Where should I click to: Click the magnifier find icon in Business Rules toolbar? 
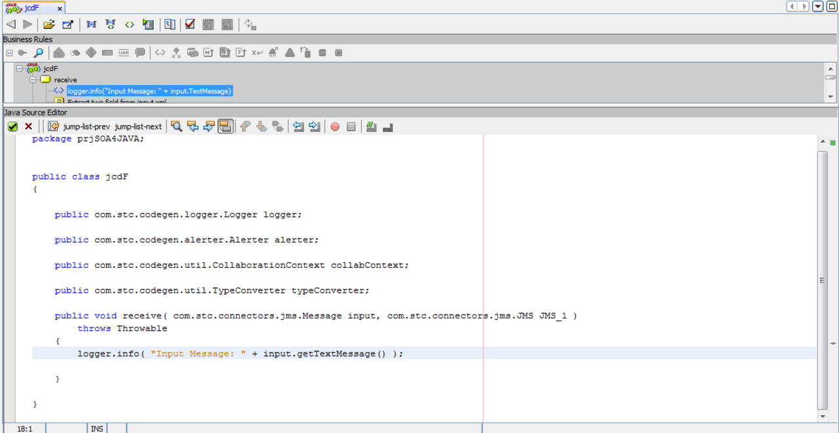click(39, 52)
